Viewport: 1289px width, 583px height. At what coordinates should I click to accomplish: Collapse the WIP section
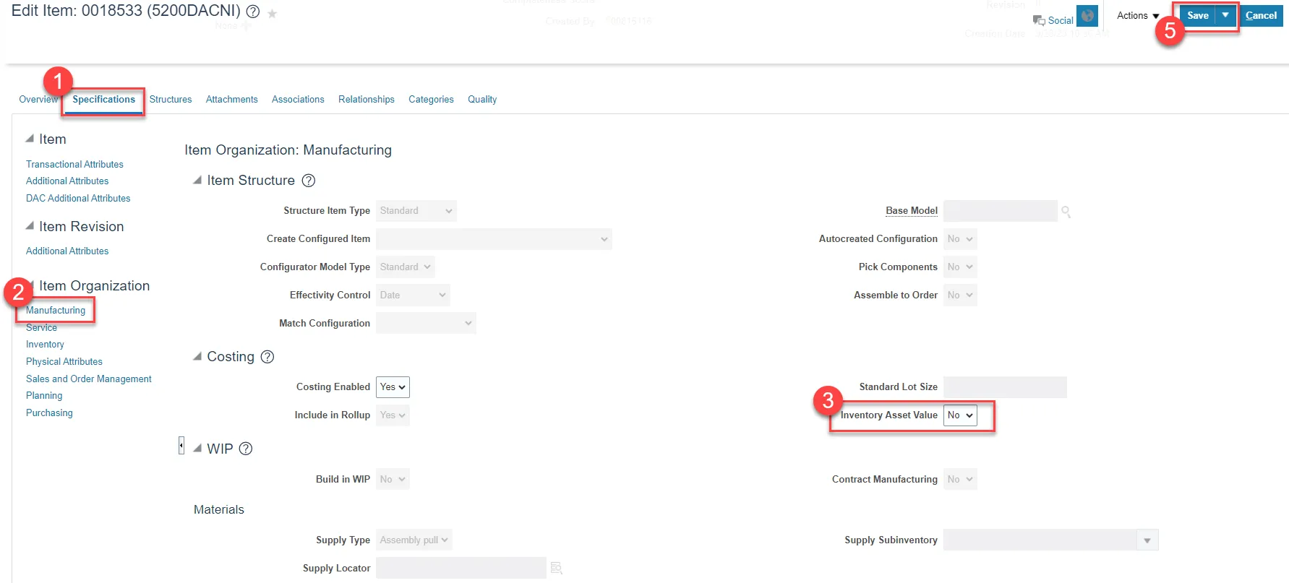[x=197, y=449]
